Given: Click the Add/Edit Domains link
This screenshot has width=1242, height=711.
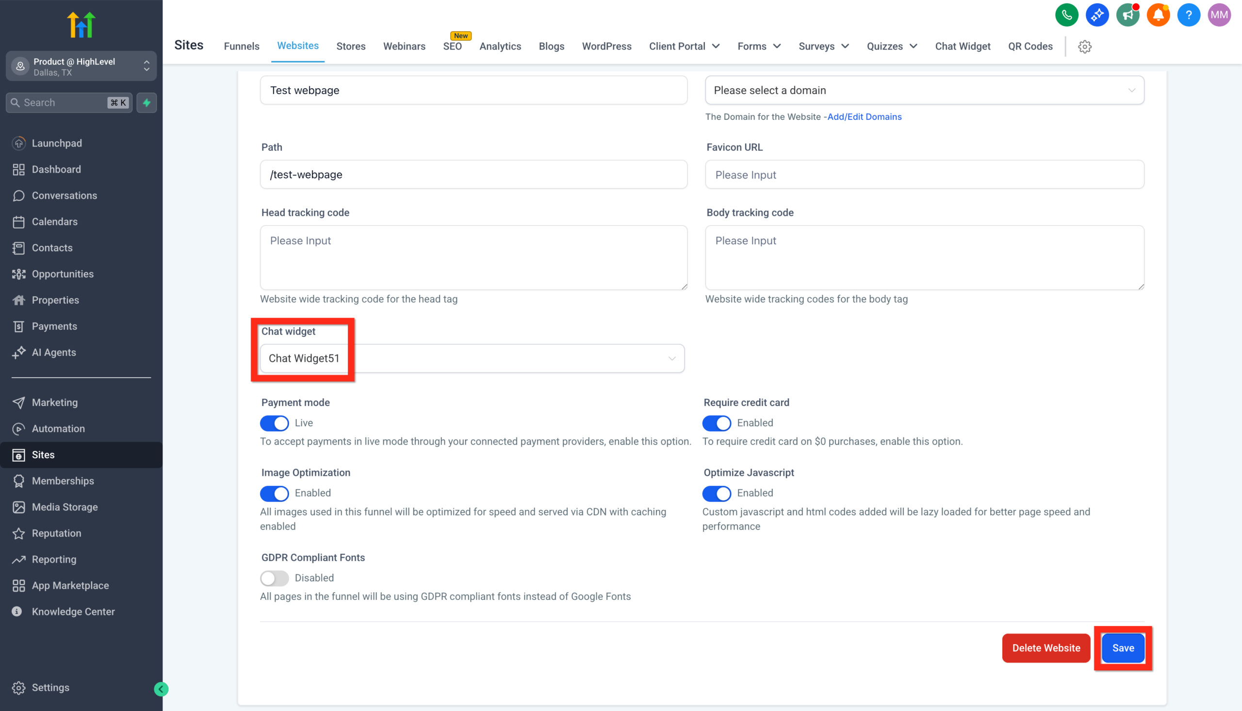Looking at the screenshot, I should pyautogui.click(x=864, y=117).
